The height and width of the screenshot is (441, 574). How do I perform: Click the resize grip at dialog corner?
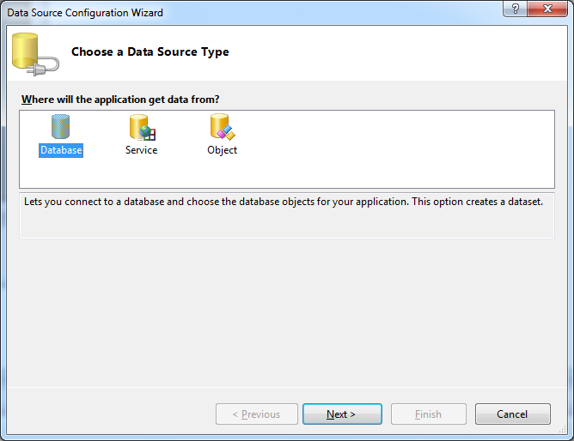(563, 430)
